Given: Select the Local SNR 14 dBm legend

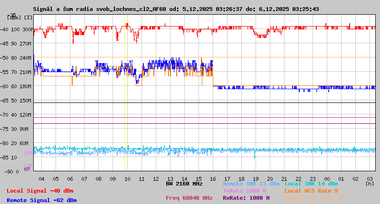Looking at the screenshot, I should [x=311, y=184].
